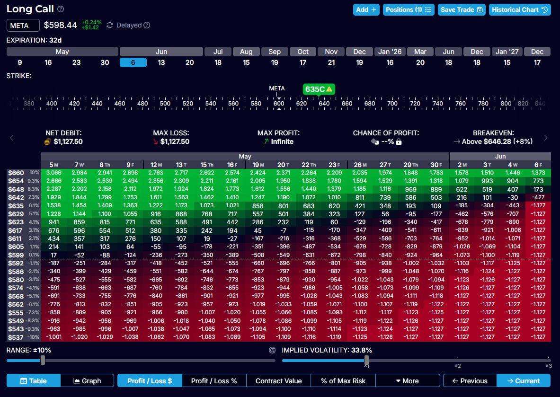The width and height of the screenshot is (560, 397).
Task: Click the reset icon next to Implied Volatility
Action: tap(272, 351)
